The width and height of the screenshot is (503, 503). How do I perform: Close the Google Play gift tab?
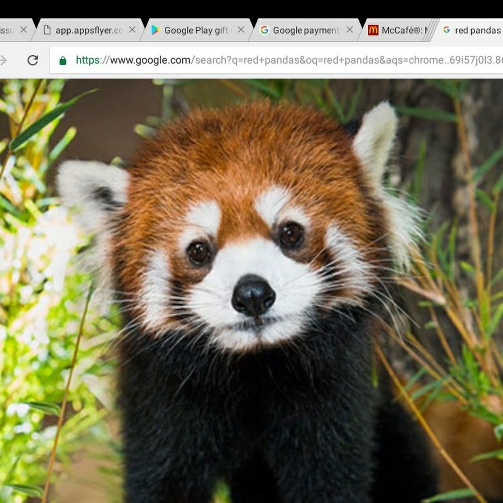click(241, 30)
